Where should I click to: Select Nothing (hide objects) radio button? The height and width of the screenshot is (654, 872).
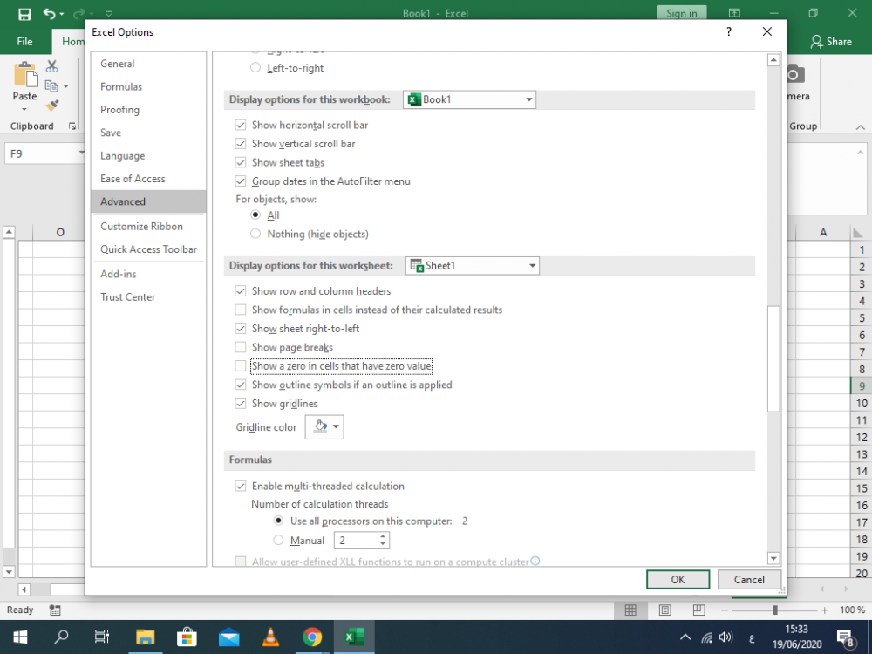pyautogui.click(x=255, y=234)
